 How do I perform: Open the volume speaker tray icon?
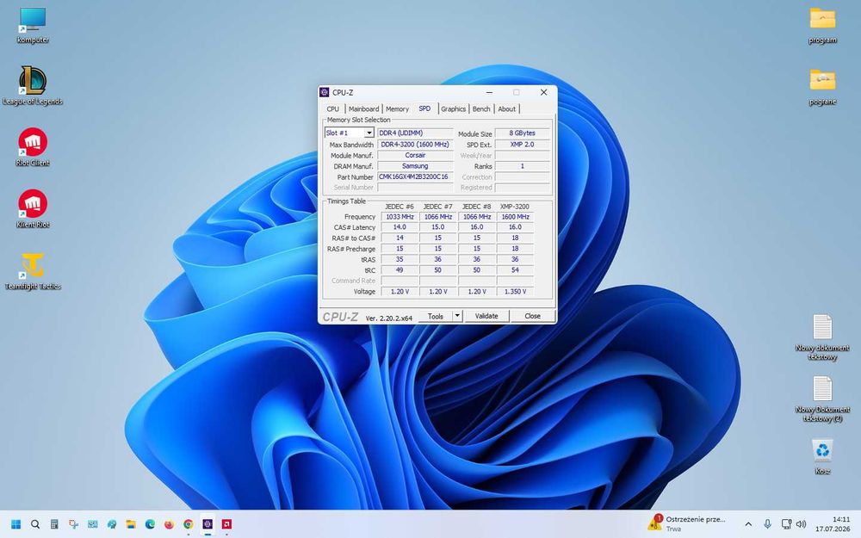click(x=801, y=524)
